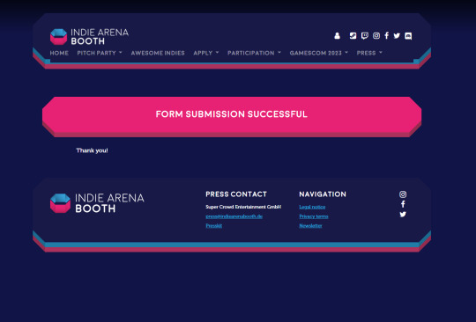Open the Discord icon in header
Screen dimensions: 476x322
pos(408,36)
